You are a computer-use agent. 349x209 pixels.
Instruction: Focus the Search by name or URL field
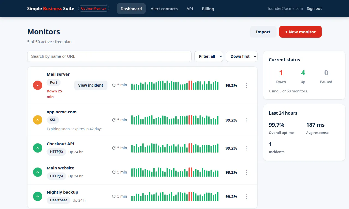109,56
